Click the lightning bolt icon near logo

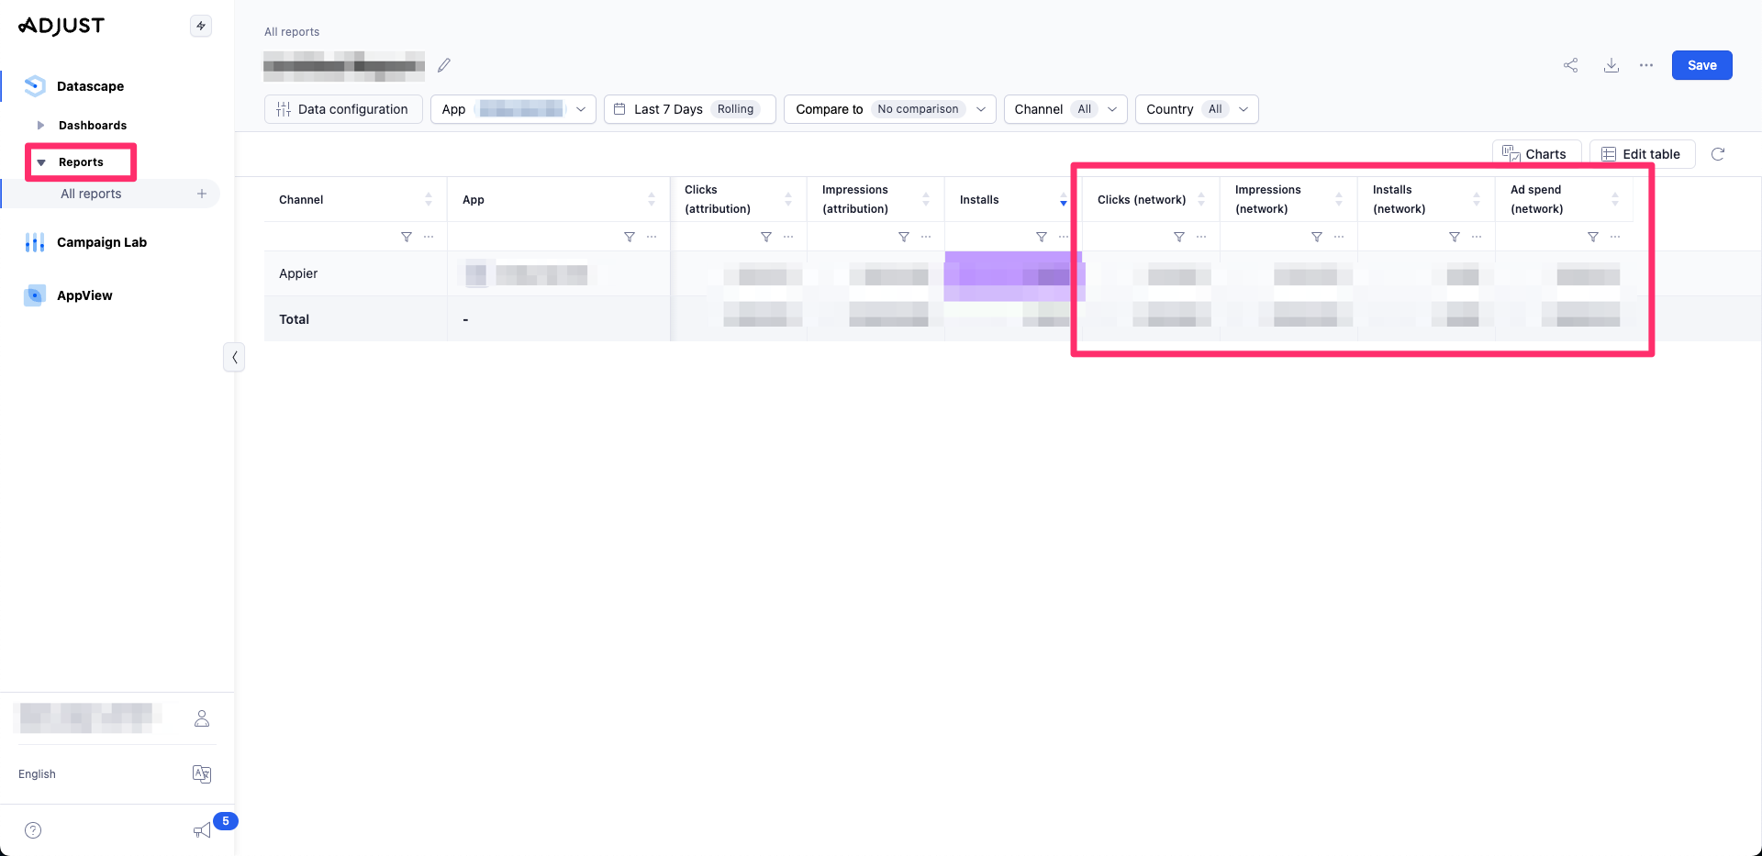tap(201, 26)
